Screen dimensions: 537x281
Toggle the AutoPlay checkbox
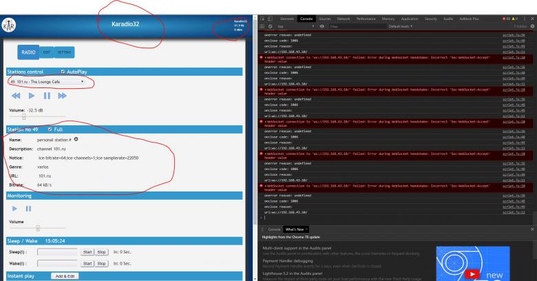(63, 72)
